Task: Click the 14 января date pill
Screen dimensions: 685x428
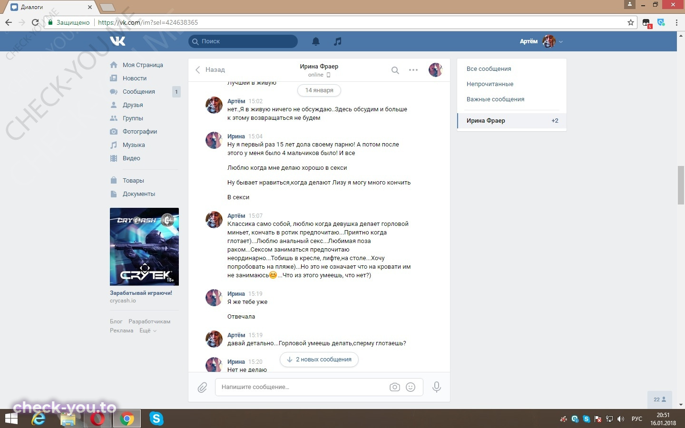Action: (319, 90)
